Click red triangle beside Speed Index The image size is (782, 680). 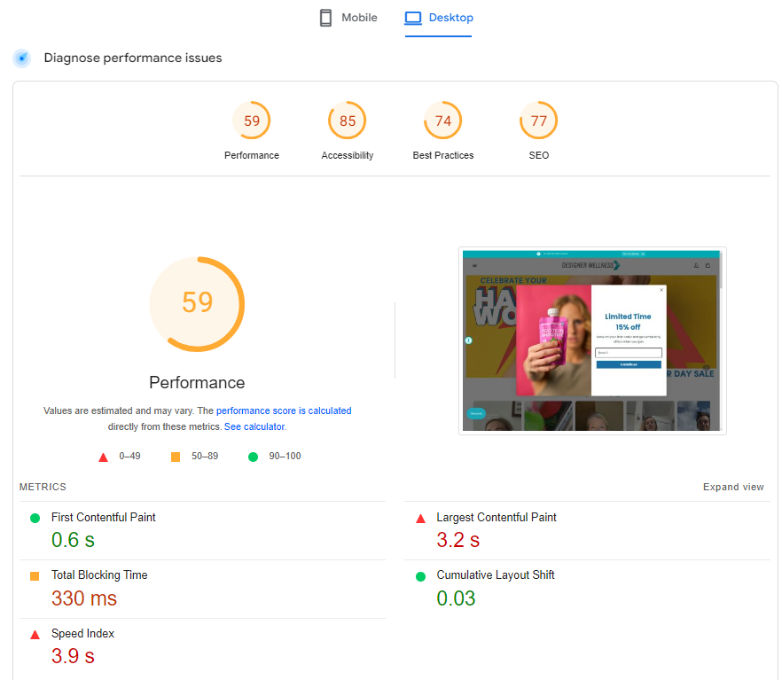tap(35, 635)
